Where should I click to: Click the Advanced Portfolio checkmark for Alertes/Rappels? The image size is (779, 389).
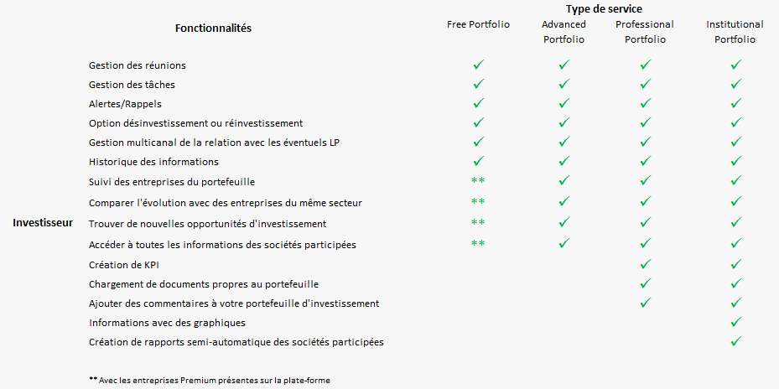pyautogui.click(x=563, y=104)
